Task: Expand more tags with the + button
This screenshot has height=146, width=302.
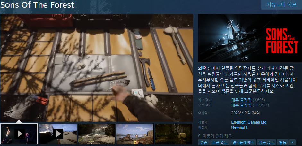Action: point(292,142)
